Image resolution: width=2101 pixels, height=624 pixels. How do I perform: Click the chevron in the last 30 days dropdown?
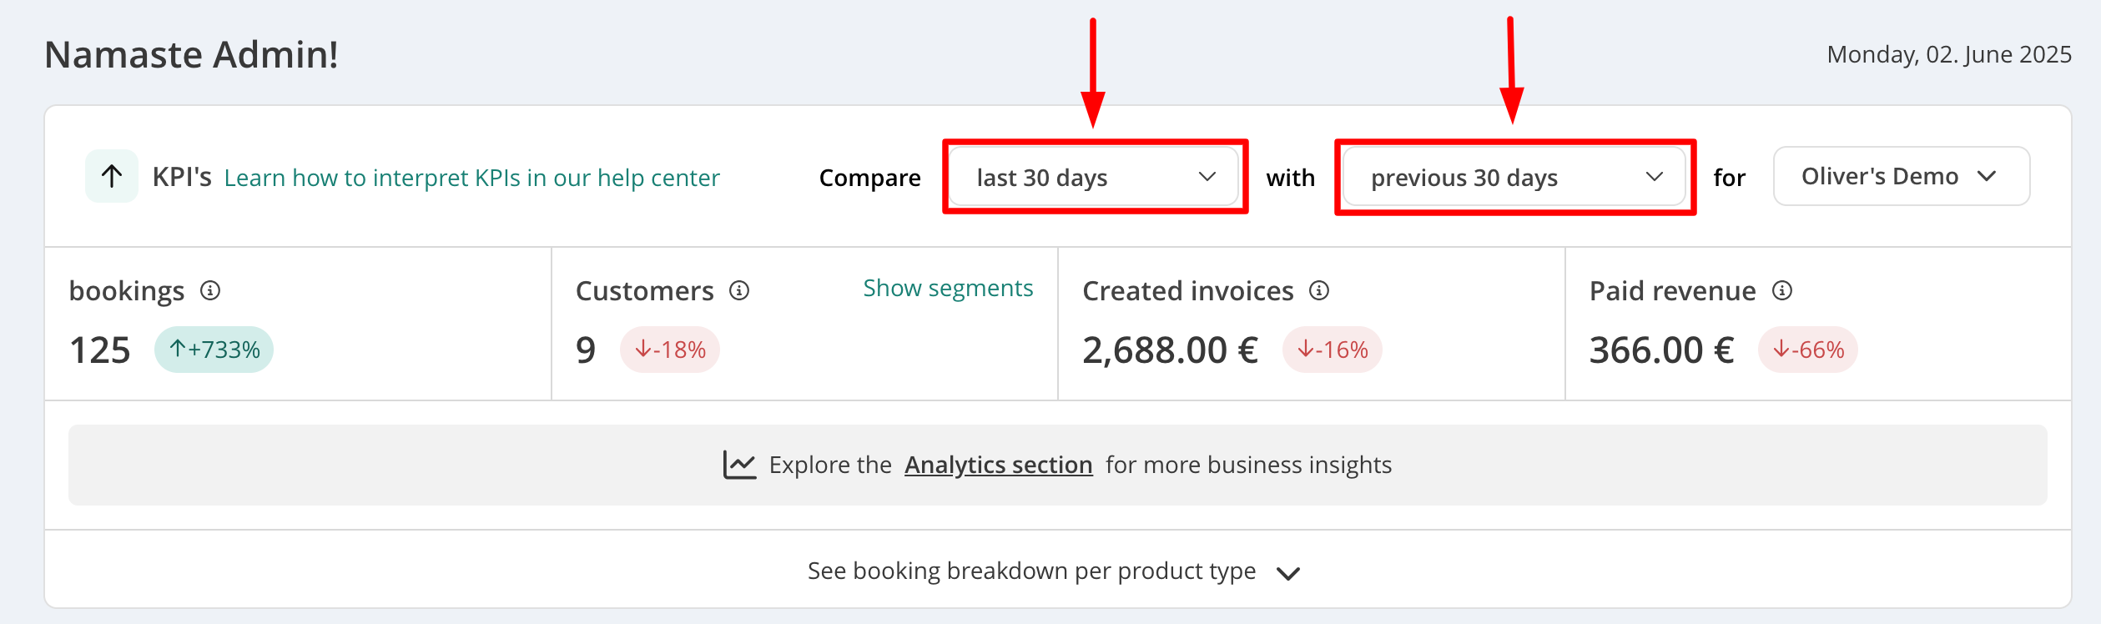(1207, 177)
